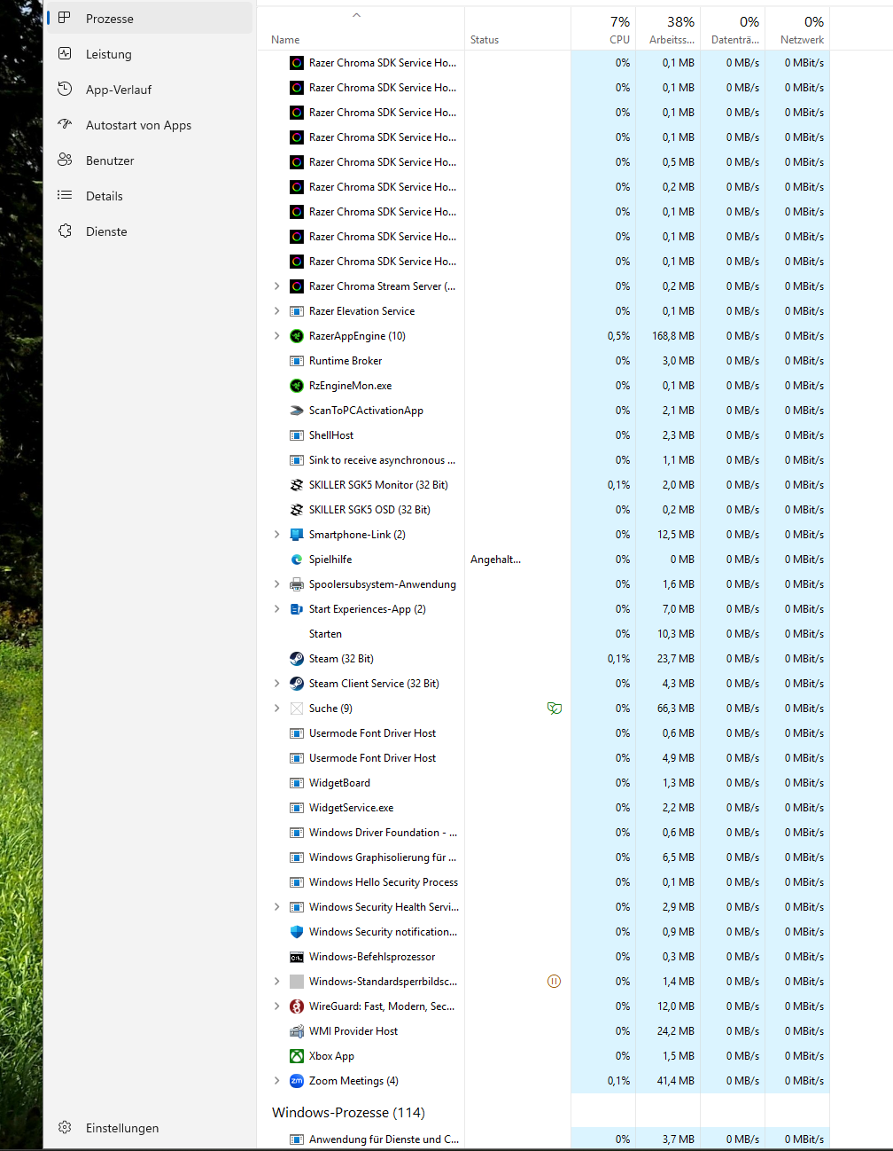The width and height of the screenshot is (893, 1151).
Task: Expand the RazerAppEngine (10) group
Action: tap(276, 336)
